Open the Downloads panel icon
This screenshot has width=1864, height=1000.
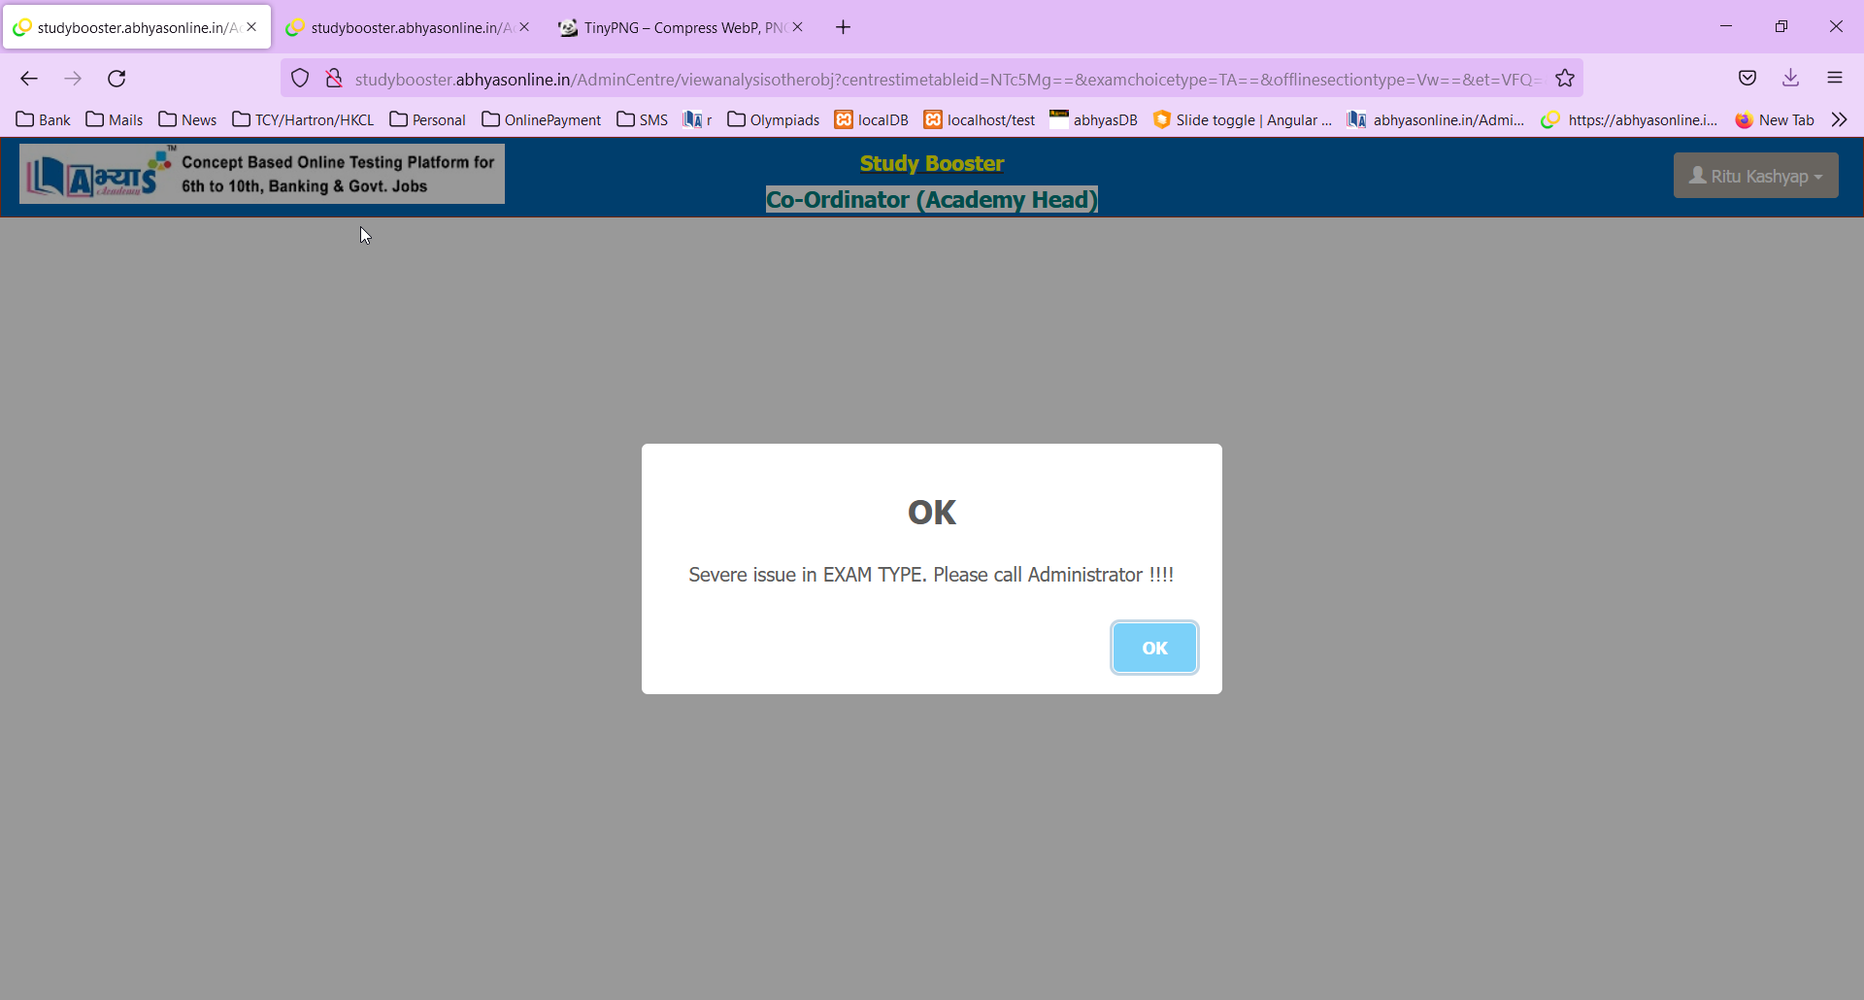click(x=1791, y=79)
